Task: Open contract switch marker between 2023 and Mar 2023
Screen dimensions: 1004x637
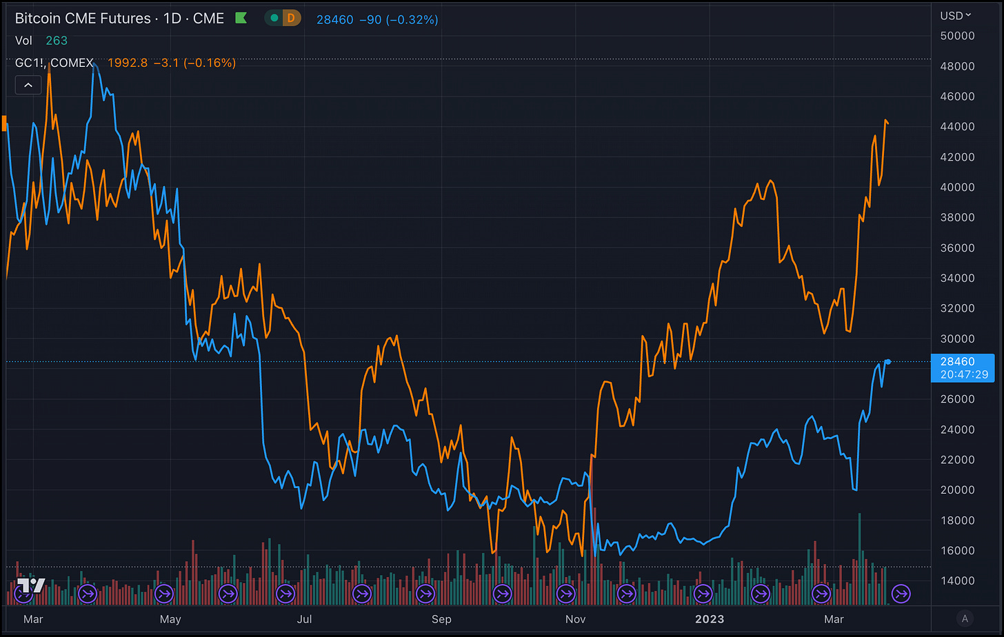Action: [760, 593]
